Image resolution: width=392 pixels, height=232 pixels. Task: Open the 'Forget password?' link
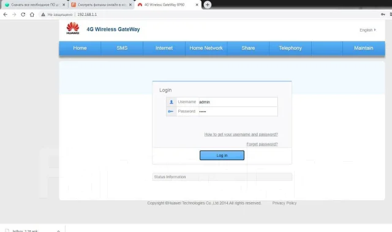[x=262, y=144]
